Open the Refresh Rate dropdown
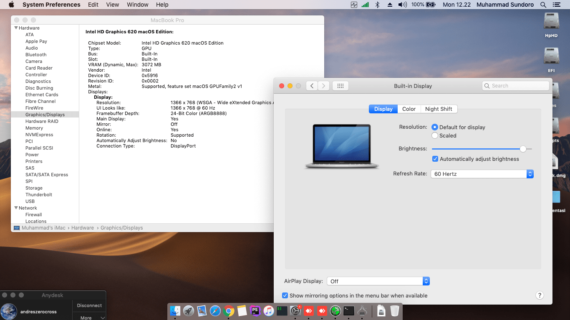 [x=530, y=174]
